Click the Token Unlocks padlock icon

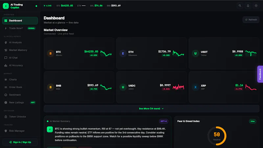tap(6, 117)
